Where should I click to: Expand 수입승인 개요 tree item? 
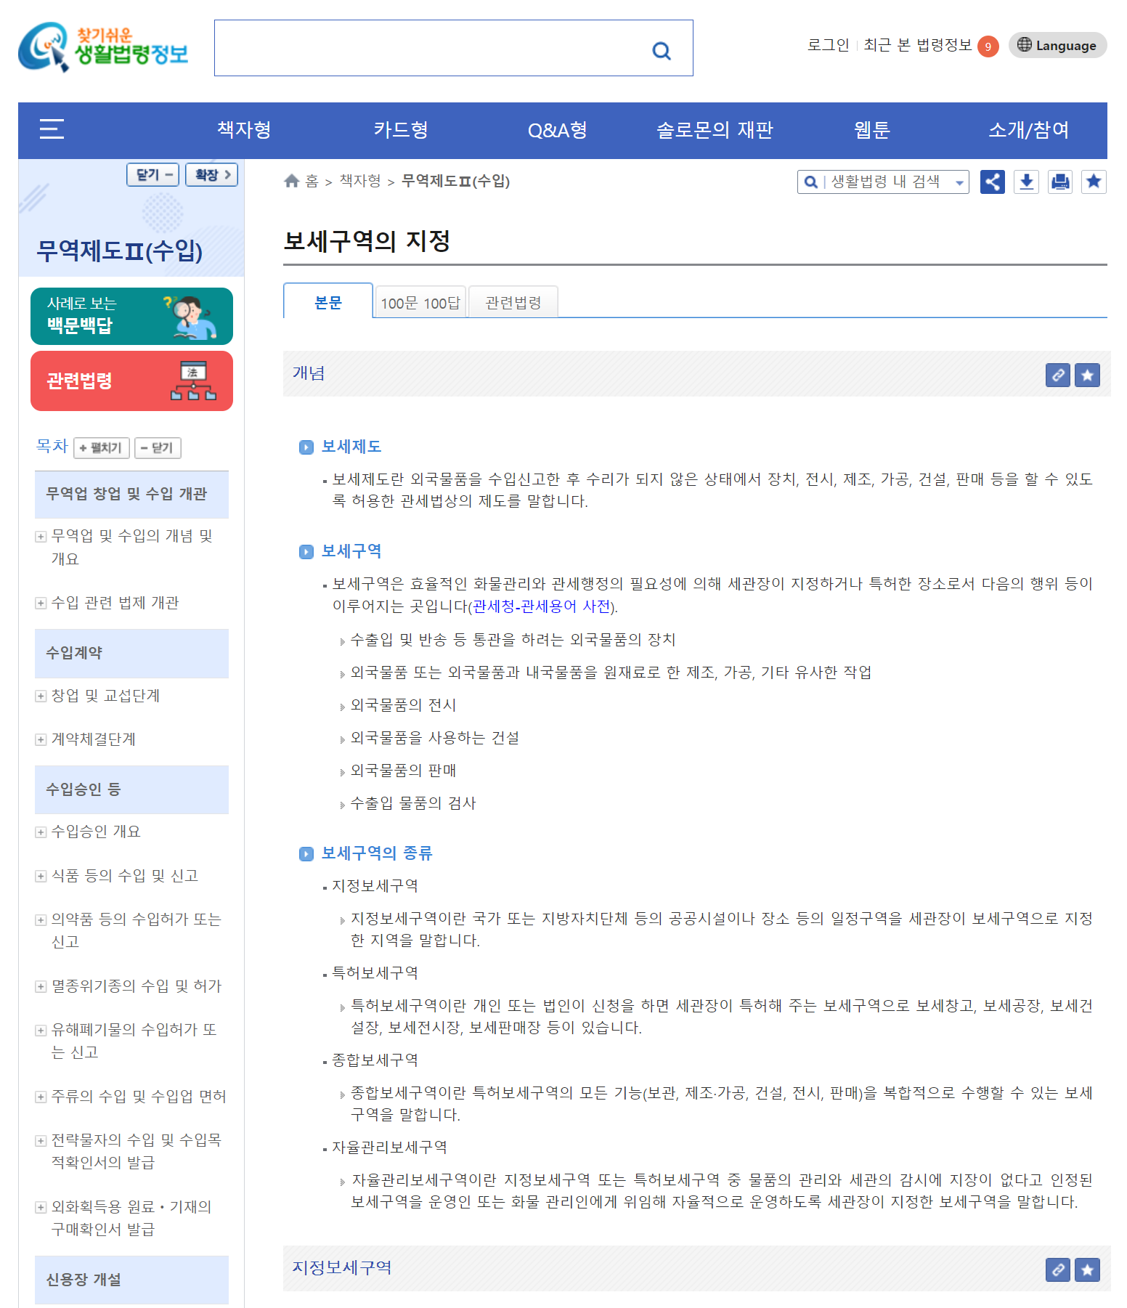pyautogui.click(x=41, y=832)
